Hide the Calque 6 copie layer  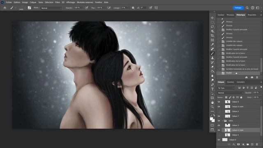tap(219, 107)
